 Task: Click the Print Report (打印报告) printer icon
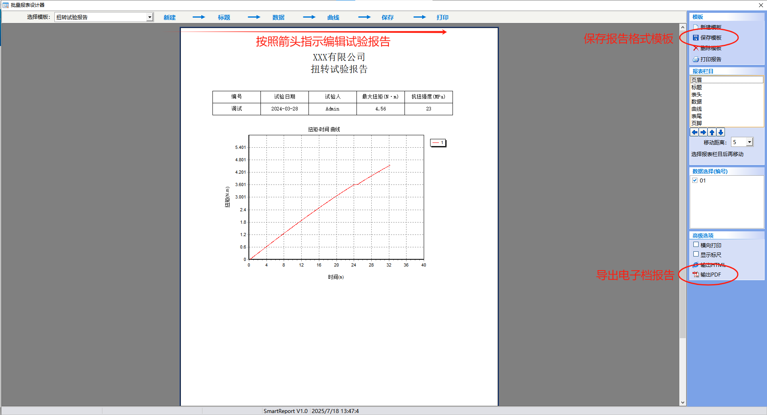pos(696,59)
